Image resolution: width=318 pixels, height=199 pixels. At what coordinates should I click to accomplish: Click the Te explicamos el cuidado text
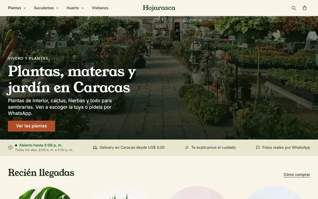coord(213,148)
